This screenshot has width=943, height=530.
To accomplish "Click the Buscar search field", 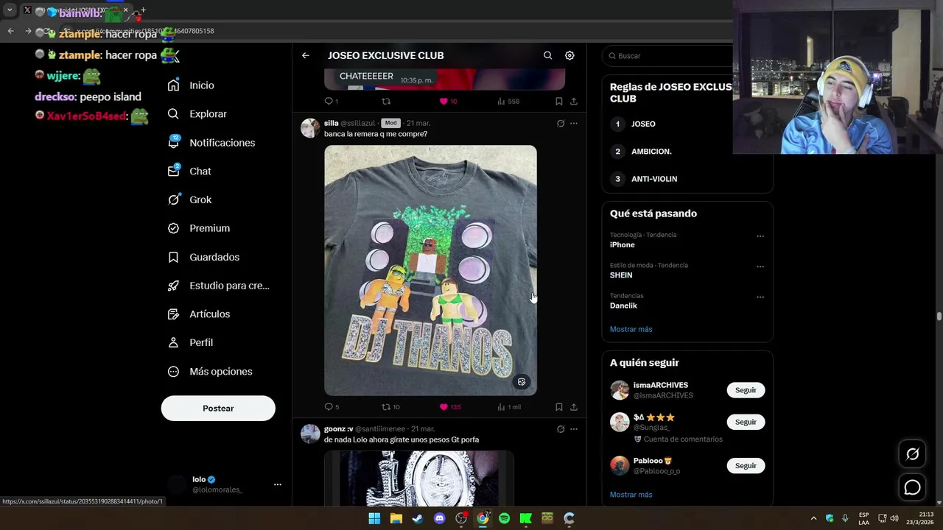I will [x=668, y=56].
